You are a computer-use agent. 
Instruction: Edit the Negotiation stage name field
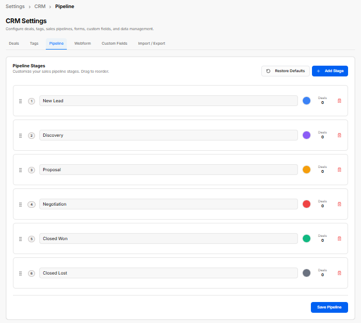tap(169, 204)
